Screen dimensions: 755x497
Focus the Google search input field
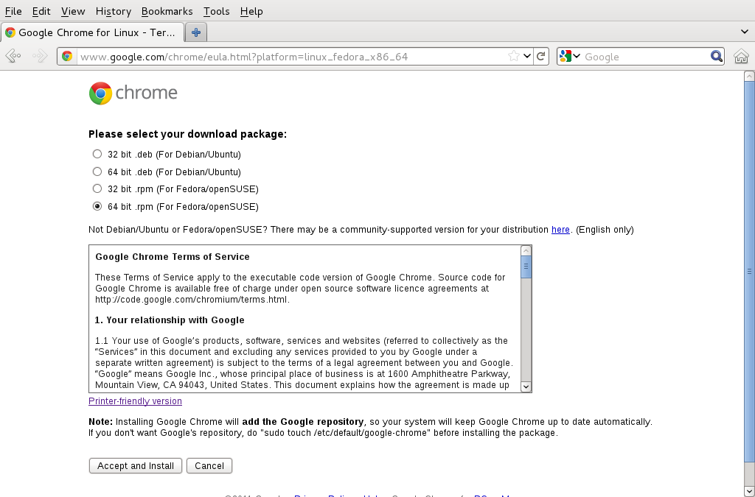coord(645,57)
